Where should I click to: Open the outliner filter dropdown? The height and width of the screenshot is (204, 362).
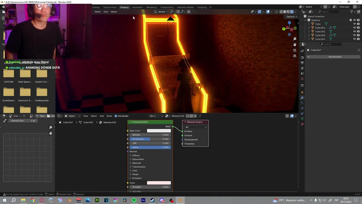[x=353, y=12]
